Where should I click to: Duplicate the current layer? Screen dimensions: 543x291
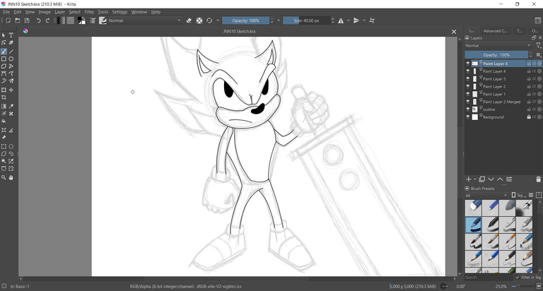[481, 179]
